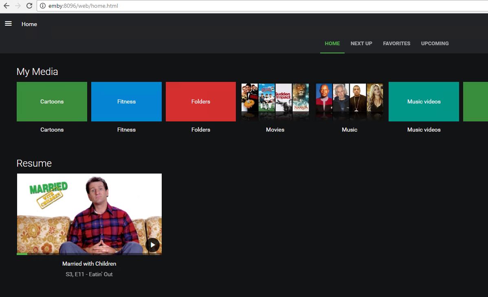
Task: Open the Favorites tab
Action: 396,44
